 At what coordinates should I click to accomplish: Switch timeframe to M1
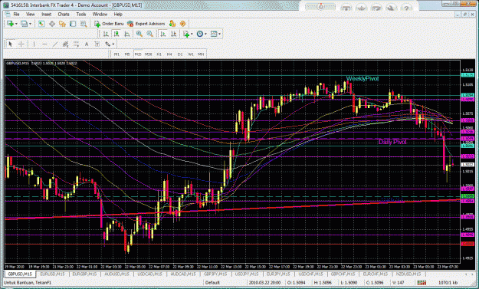point(116,54)
